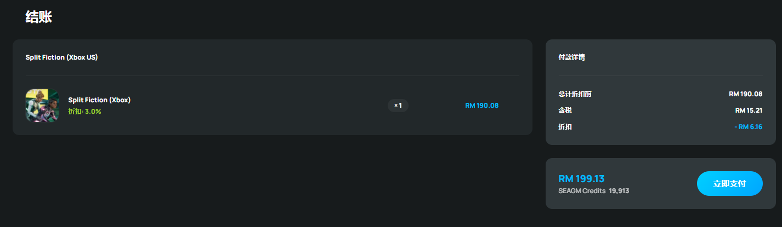
Task: Select the RM 15.21 tax amount
Action: coord(749,110)
